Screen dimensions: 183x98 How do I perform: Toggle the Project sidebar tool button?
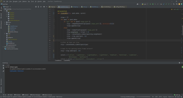(x=1, y=9)
